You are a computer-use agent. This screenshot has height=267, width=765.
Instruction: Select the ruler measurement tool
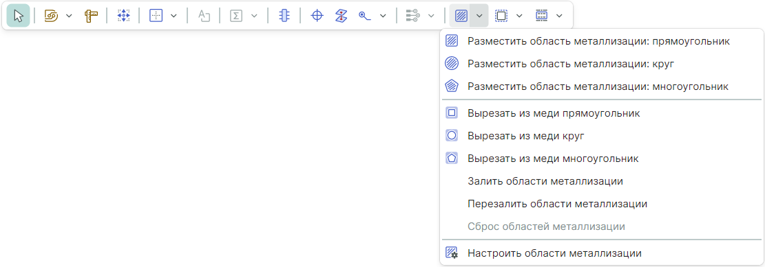click(91, 16)
